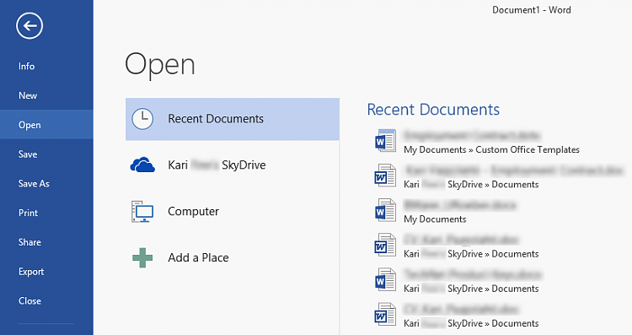Open the Export page

tap(31, 272)
